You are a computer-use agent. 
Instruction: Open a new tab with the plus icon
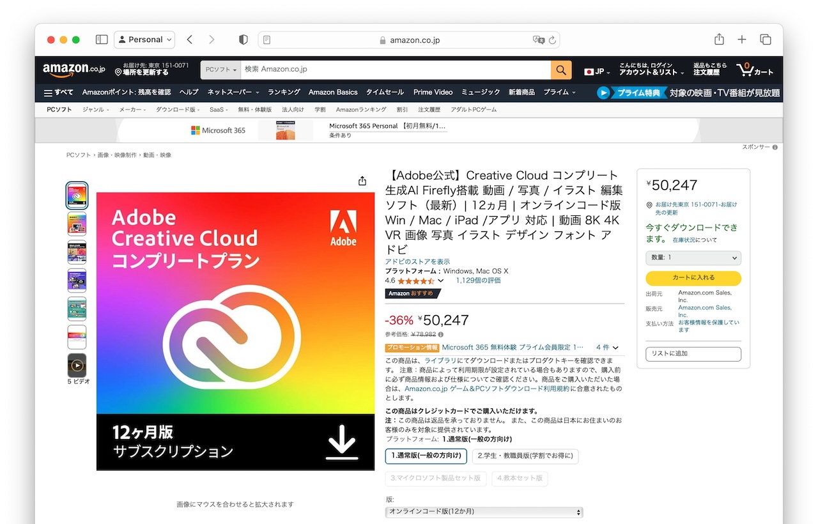[x=742, y=40]
